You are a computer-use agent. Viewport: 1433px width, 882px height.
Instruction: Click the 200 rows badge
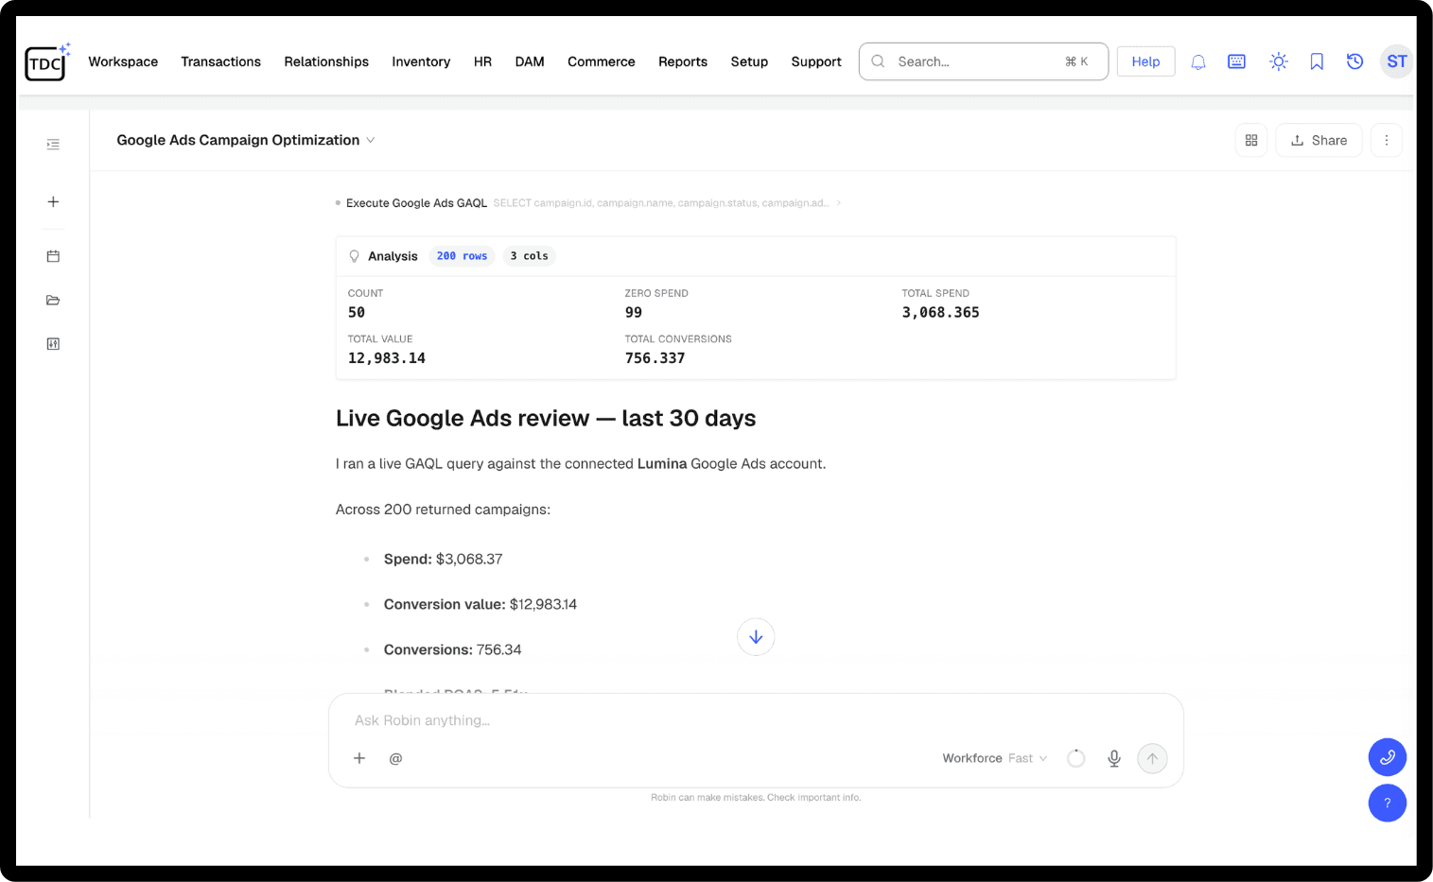pos(462,256)
